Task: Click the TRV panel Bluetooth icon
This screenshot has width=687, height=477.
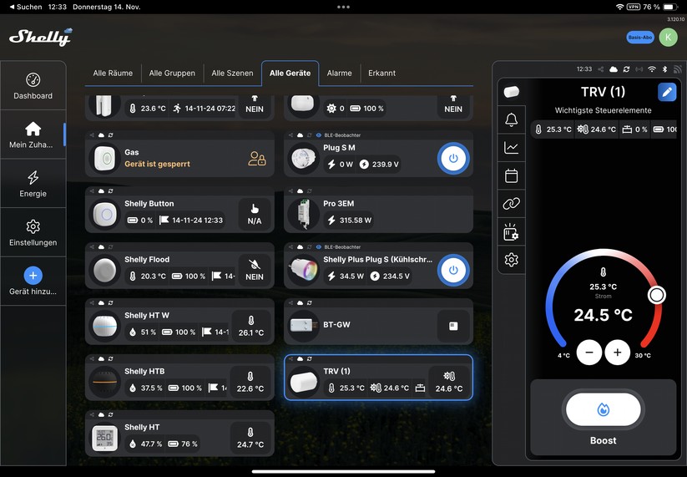Action: [664, 69]
